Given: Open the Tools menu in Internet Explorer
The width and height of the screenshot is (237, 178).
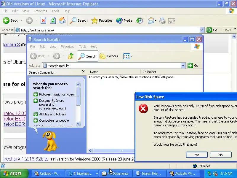Looking at the screenshot, I should tap(55, 11).
